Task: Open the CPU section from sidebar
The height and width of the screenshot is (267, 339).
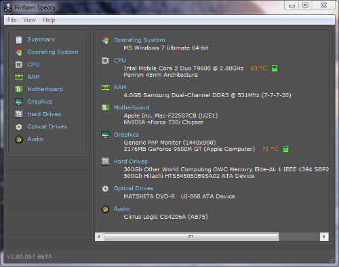Action: pyautogui.click(x=33, y=65)
